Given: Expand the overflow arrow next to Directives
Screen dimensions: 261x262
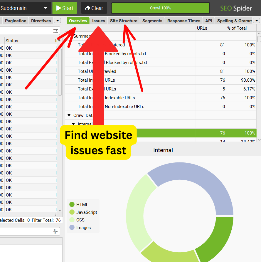Looking at the screenshot, I should tap(58, 21).
